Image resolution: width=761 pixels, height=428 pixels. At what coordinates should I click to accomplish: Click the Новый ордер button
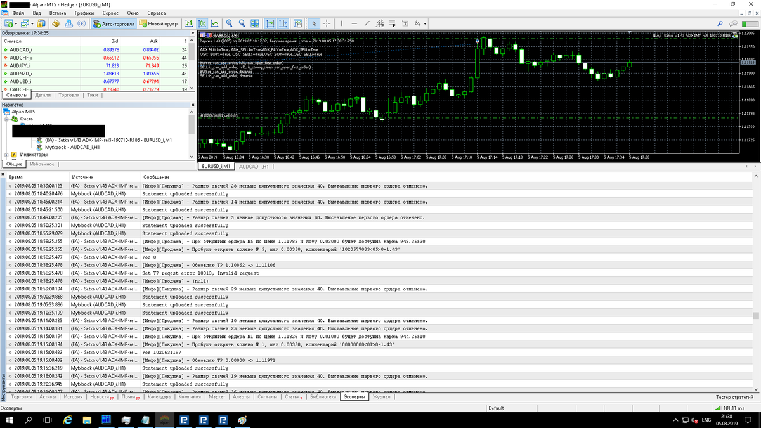click(159, 23)
